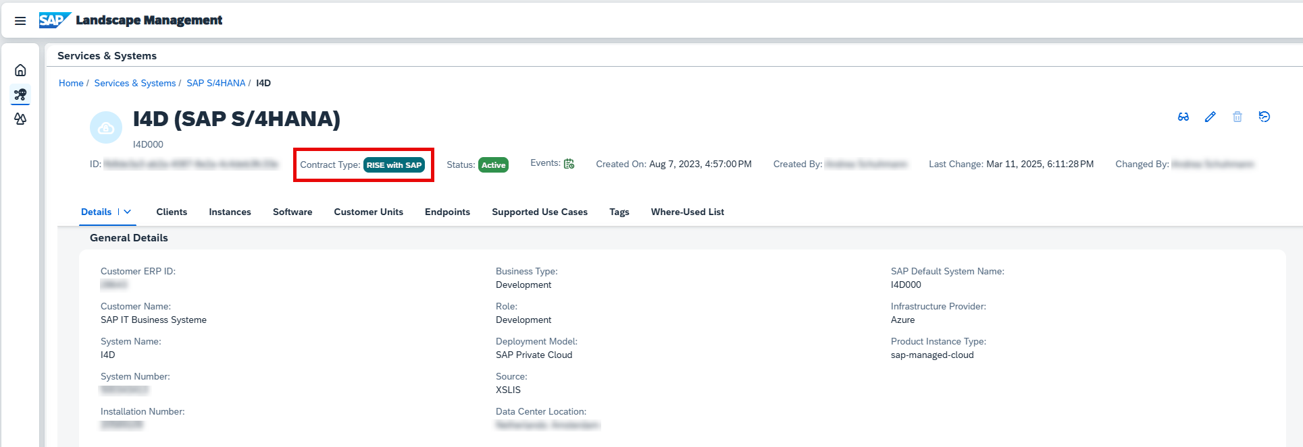1303x447 pixels.
Task: Expand the Details tab dropdown arrow
Action: 128,212
